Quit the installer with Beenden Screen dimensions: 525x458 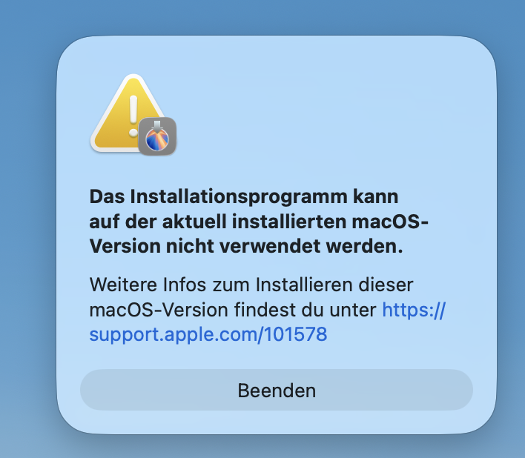pyautogui.click(x=277, y=390)
